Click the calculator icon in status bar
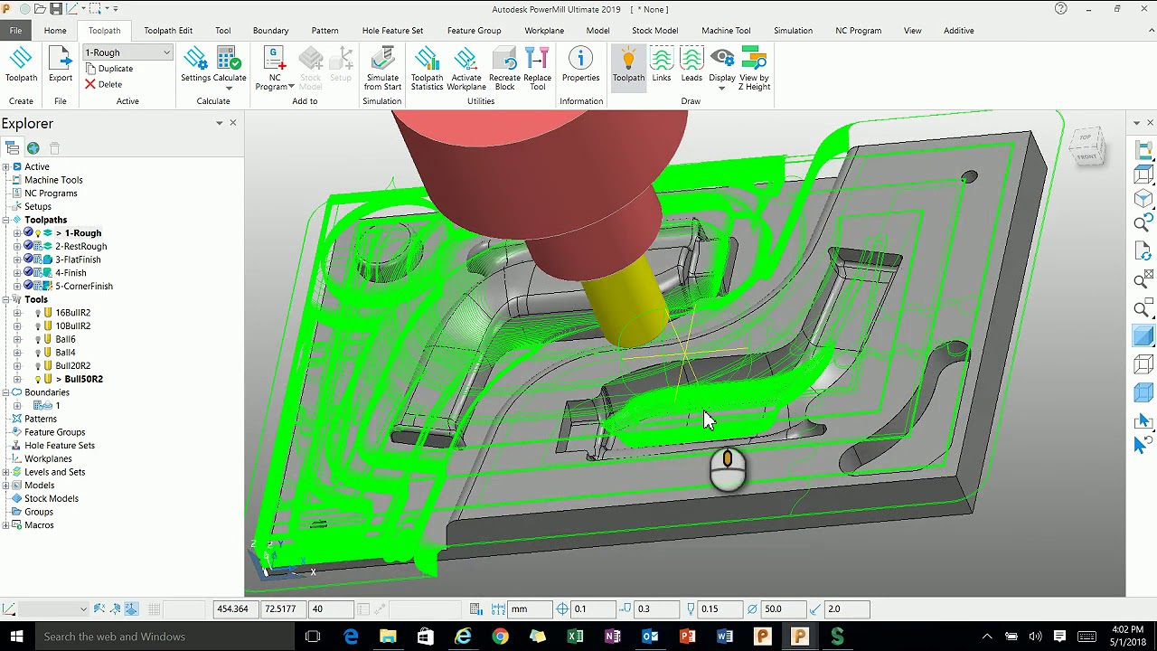Image resolution: width=1157 pixels, height=651 pixels. tap(475, 609)
